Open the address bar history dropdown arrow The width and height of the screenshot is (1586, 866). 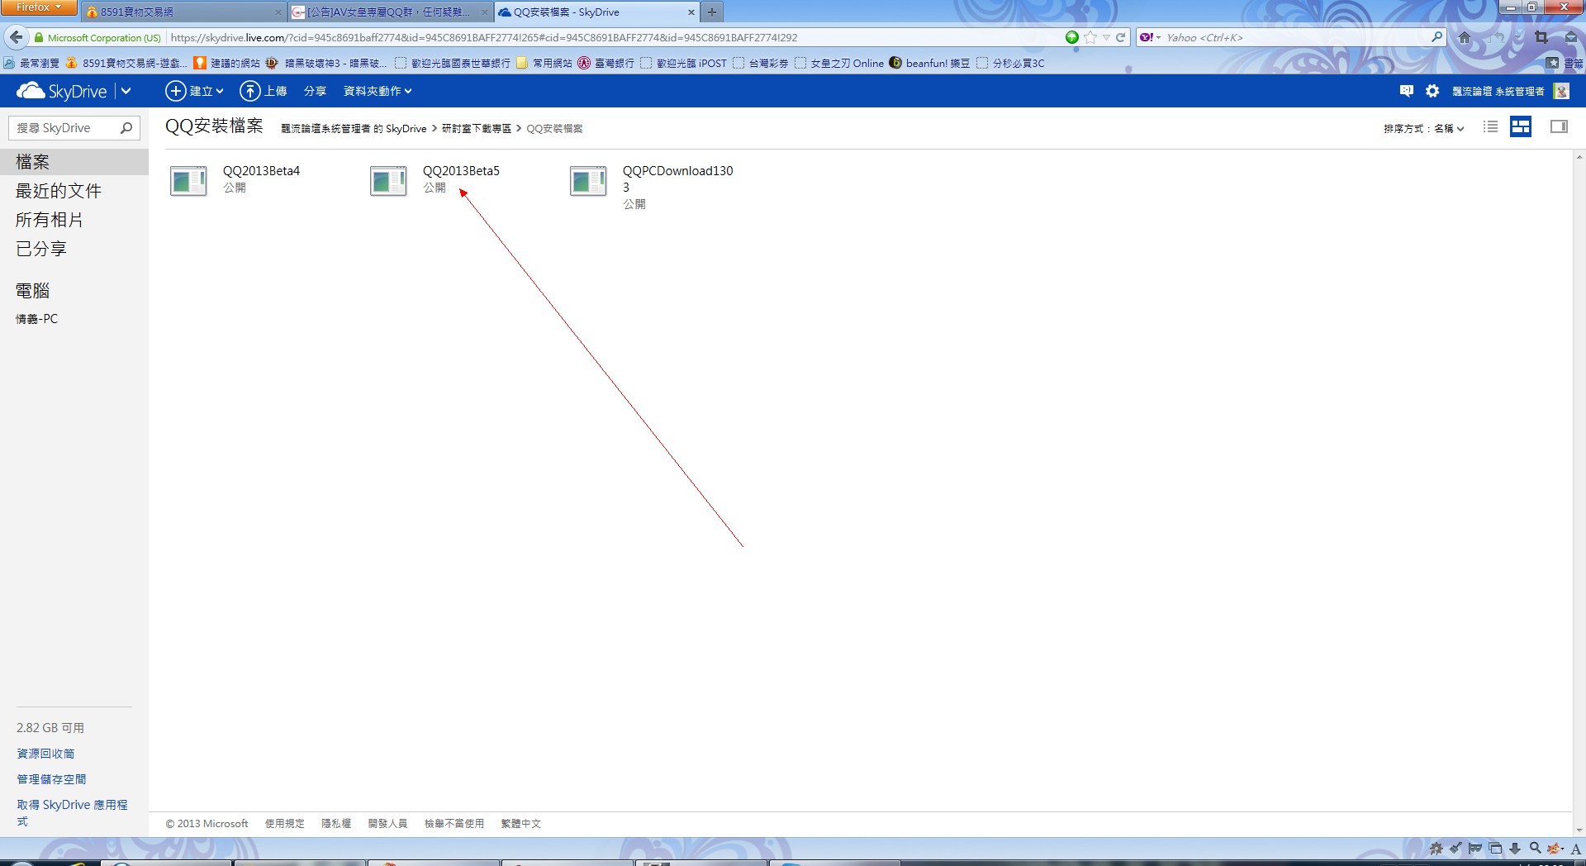click(1106, 37)
